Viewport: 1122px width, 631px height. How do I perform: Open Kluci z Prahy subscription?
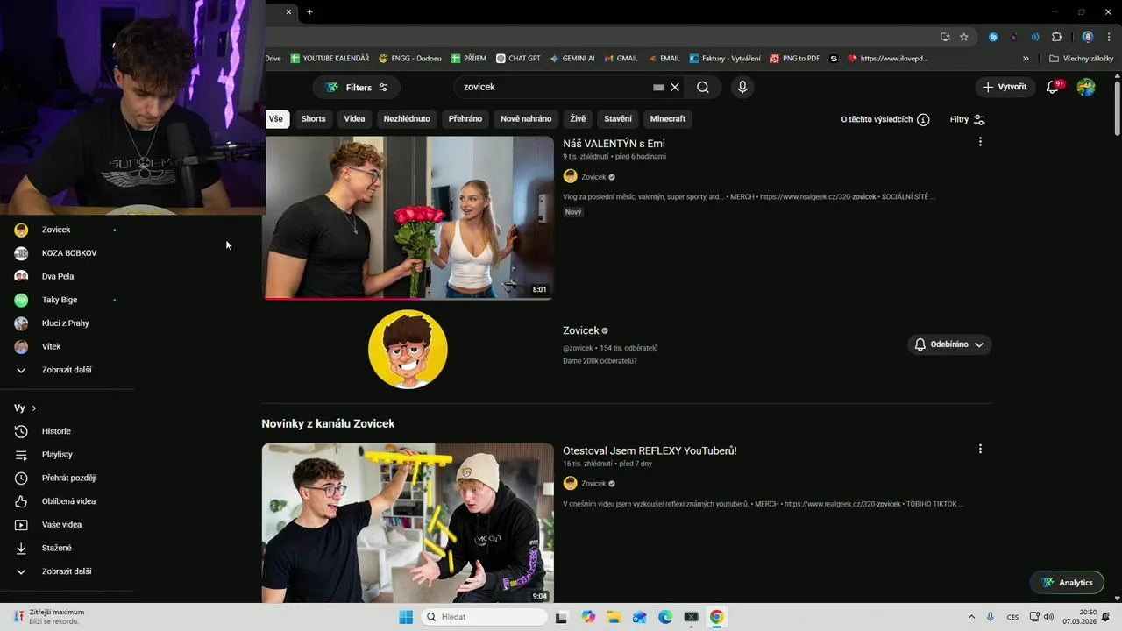(x=67, y=323)
